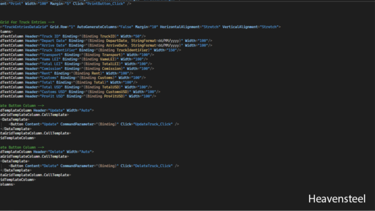Viewport: 375px width, 211px height.
Task: Click the 'Total USD' header string
Action: point(51,87)
